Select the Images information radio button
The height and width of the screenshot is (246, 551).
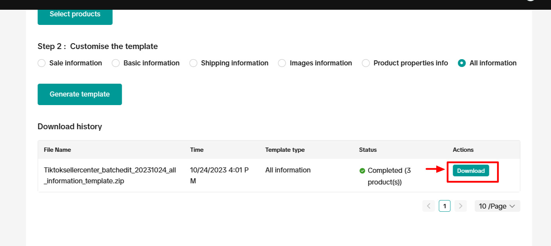(x=282, y=63)
